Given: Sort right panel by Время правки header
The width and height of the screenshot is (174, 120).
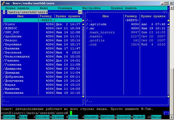Looking at the screenshot, I should coord(153,16).
